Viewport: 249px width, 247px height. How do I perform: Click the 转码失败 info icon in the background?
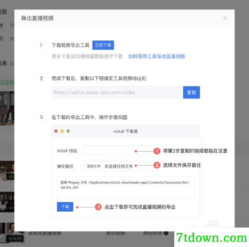click(x=166, y=233)
